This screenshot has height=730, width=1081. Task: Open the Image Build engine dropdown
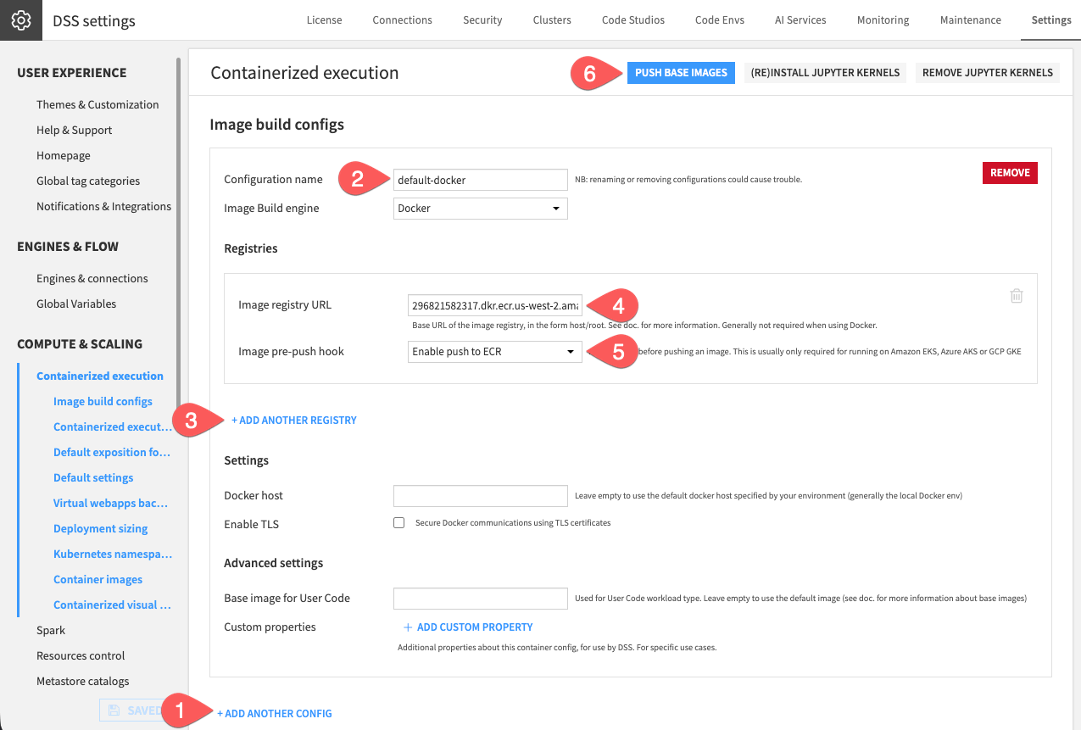pyautogui.click(x=481, y=208)
